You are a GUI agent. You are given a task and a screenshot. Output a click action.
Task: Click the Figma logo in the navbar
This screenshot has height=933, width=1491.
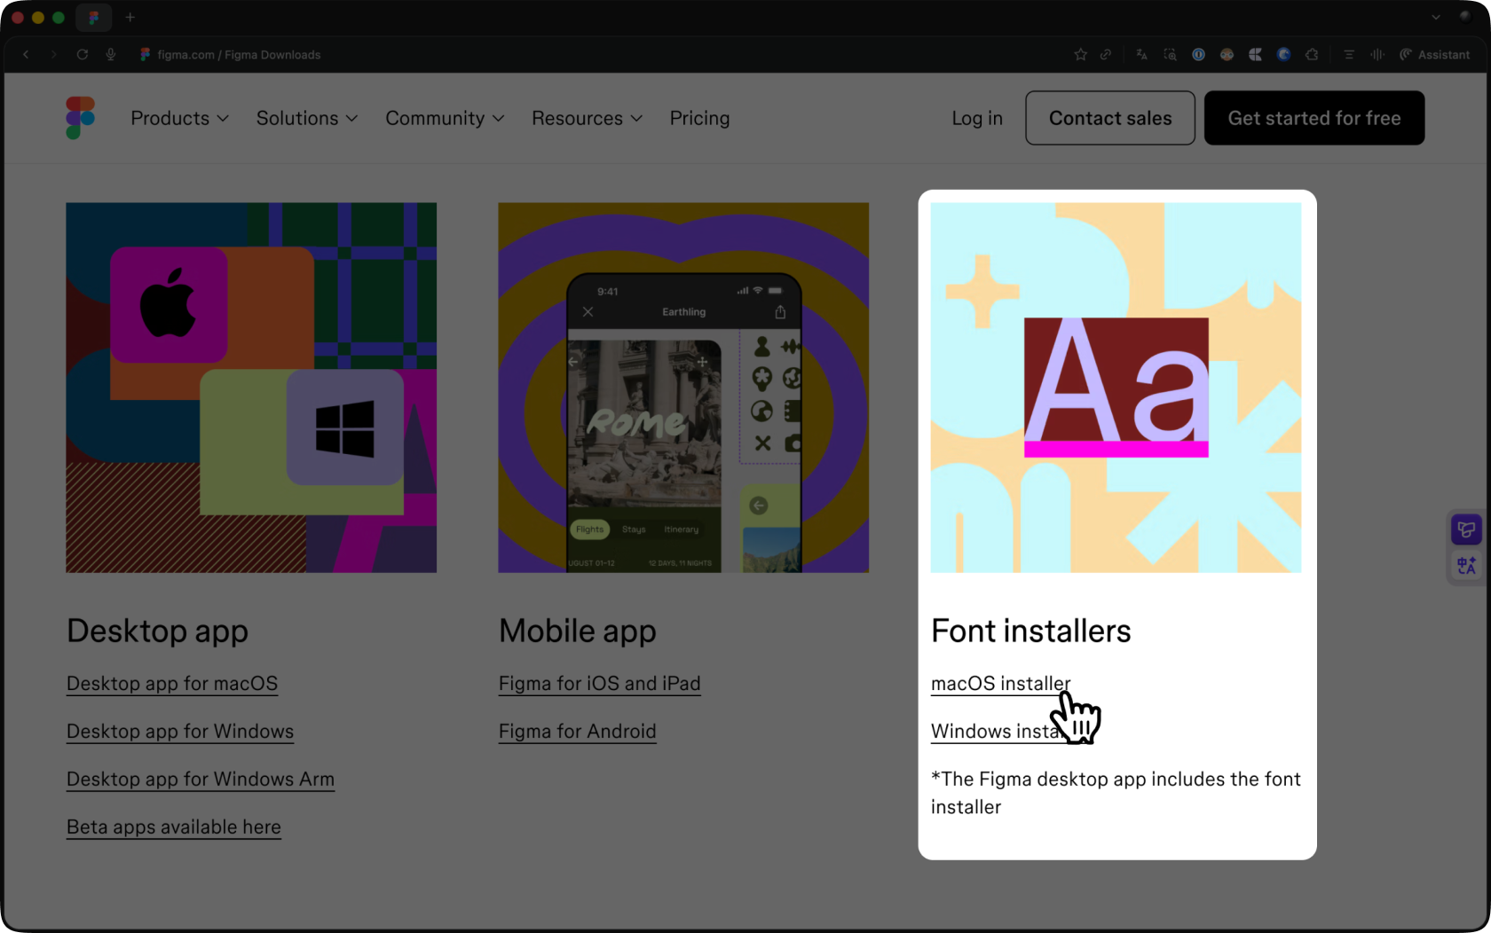[80, 118]
